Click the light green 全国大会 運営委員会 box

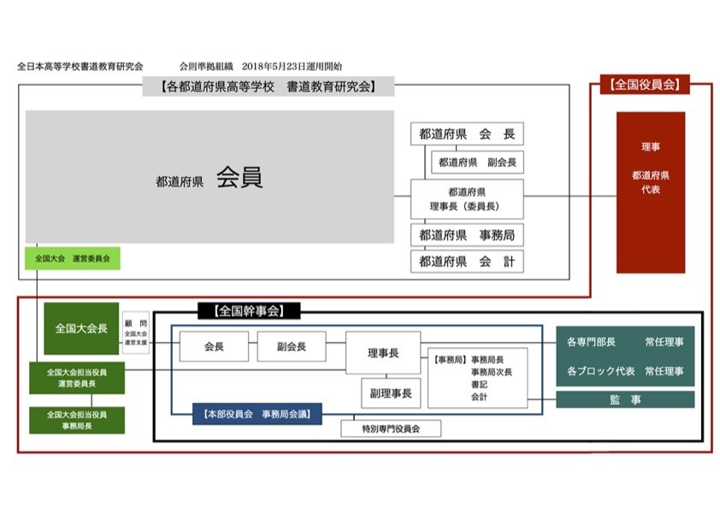coord(73,257)
